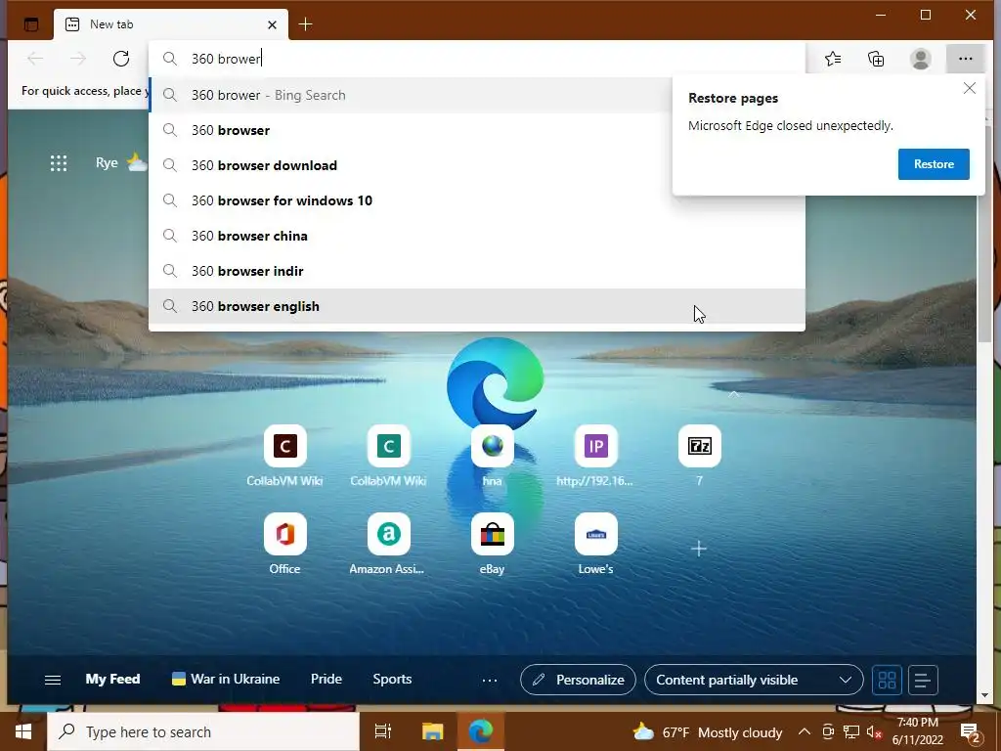Screen dimensions: 1001x751
Task: Switch to the Pride tab
Action: coord(326,680)
